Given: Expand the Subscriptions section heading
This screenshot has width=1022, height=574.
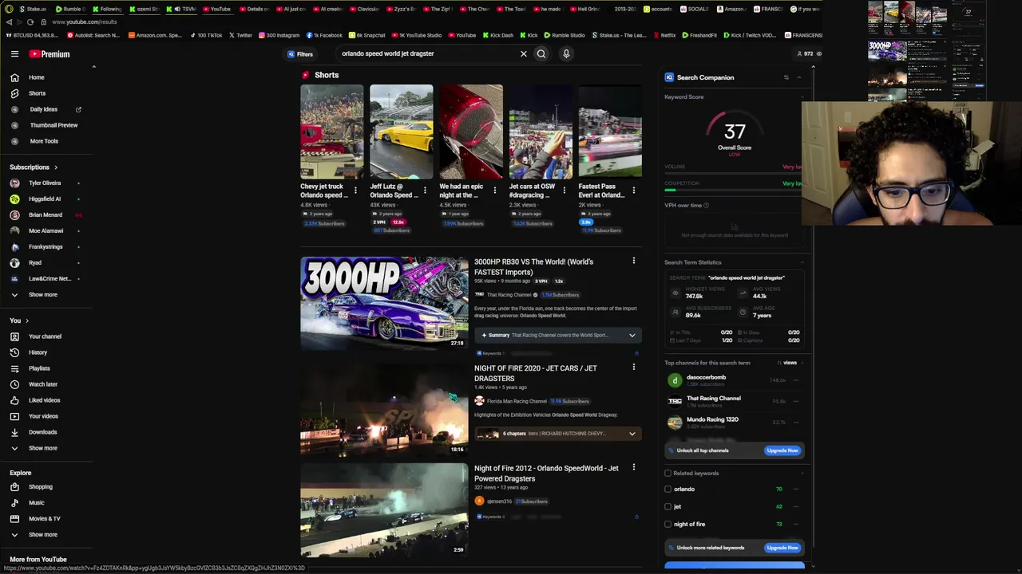Looking at the screenshot, I should click(x=34, y=167).
